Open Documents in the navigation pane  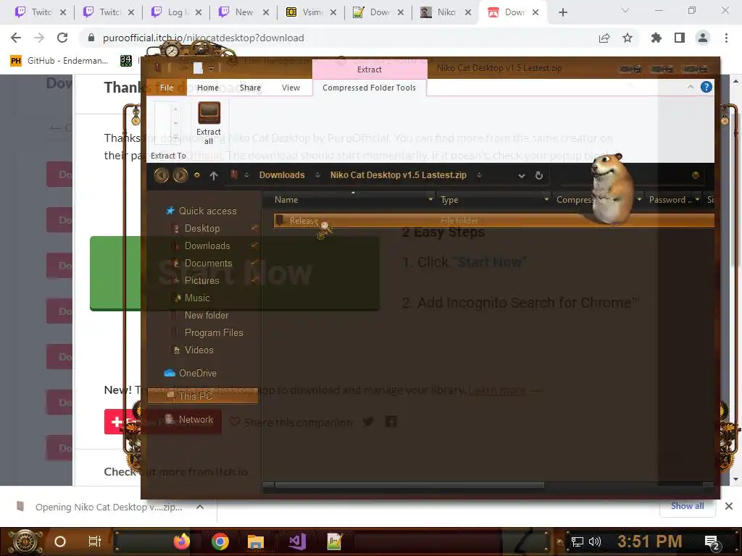click(208, 264)
